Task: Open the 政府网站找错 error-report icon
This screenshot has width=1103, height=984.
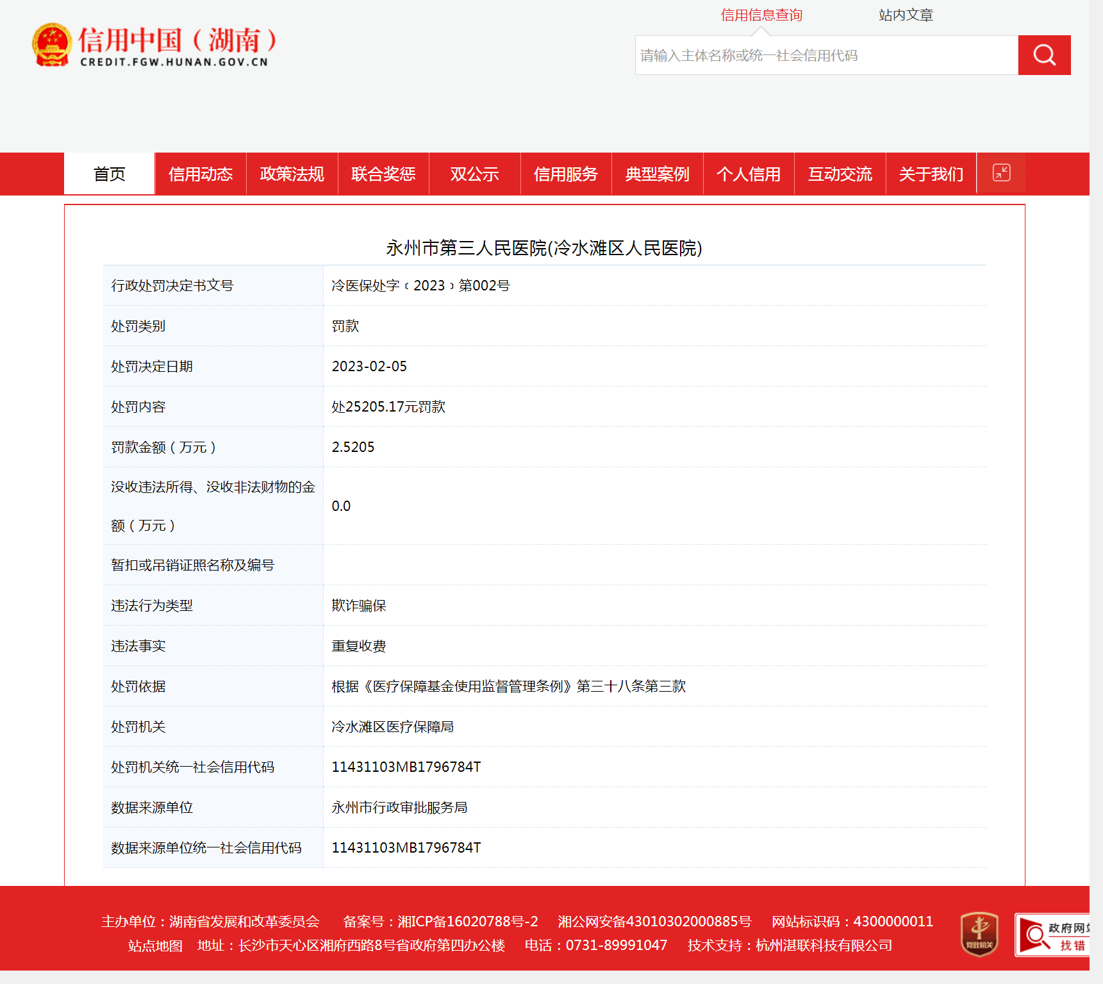Action: point(1052,935)
